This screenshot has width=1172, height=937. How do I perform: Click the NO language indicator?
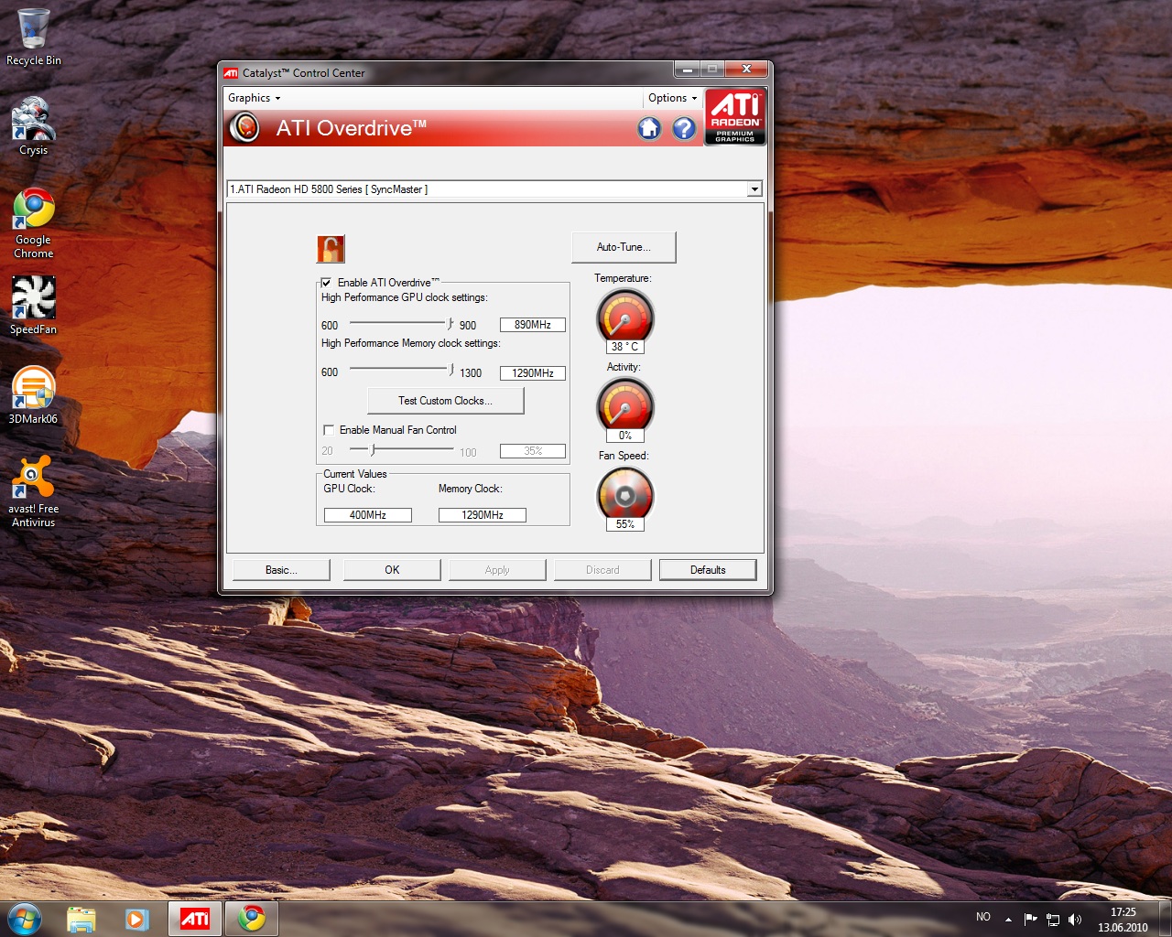(983, 917)
